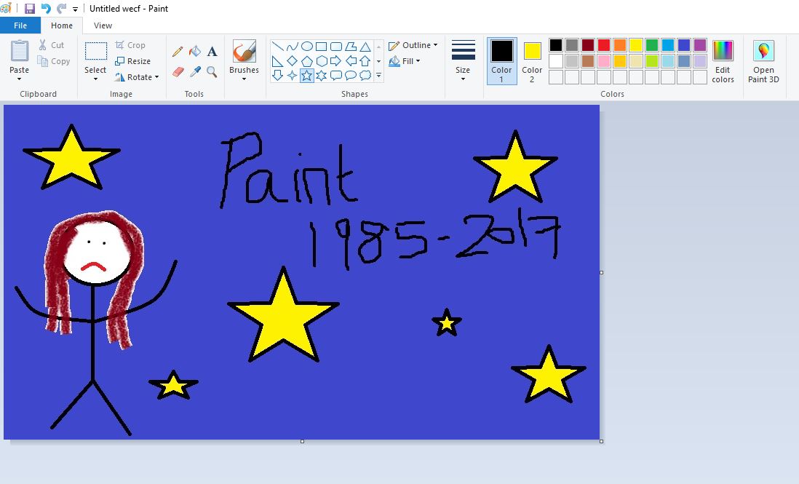
Task: Choose the Six-point star shape
Action: (321, 76)
